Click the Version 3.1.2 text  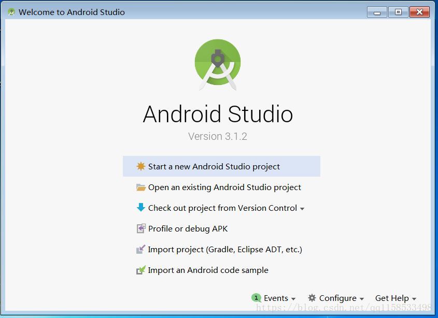[x=218, y=136]
